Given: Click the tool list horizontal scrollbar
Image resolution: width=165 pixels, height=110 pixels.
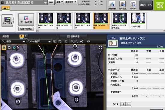Looking at the screenshot, I should tap(101, 31).
